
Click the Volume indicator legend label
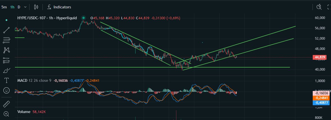tap(24, 112)
